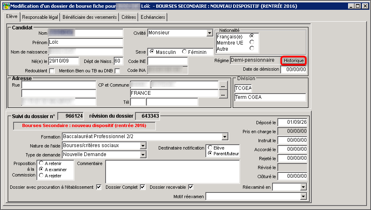
Task: Uncheck the Dossier Complet checkbox
Action: pos(142,187)
